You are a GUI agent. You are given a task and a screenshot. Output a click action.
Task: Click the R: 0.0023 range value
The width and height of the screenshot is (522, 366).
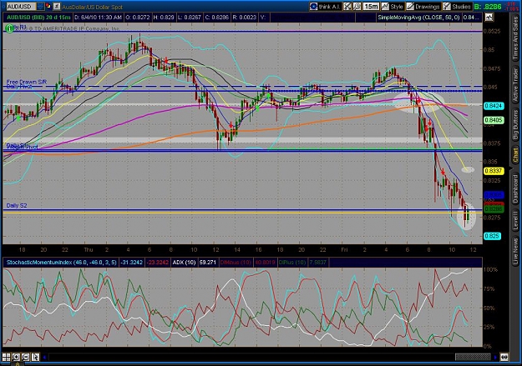pos(245,18)
